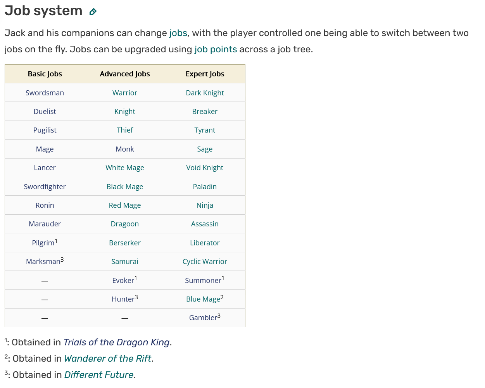Select the Liberator job link
This screenshot has height=388, width=485.
(205, 243)
